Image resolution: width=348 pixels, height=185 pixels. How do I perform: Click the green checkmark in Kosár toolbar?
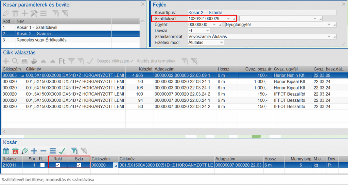(62, 150)
